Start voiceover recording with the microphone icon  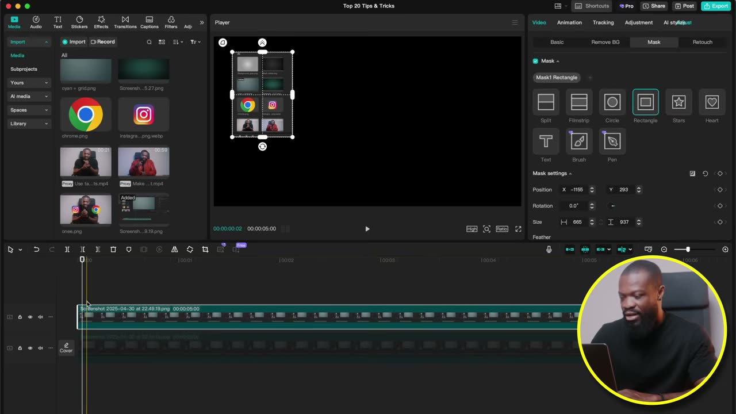pos(549,250)
